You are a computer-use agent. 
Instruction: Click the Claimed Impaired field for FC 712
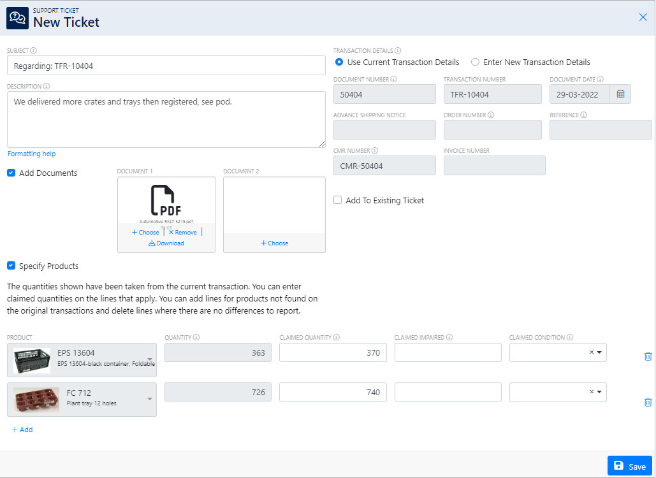point(448,392)
